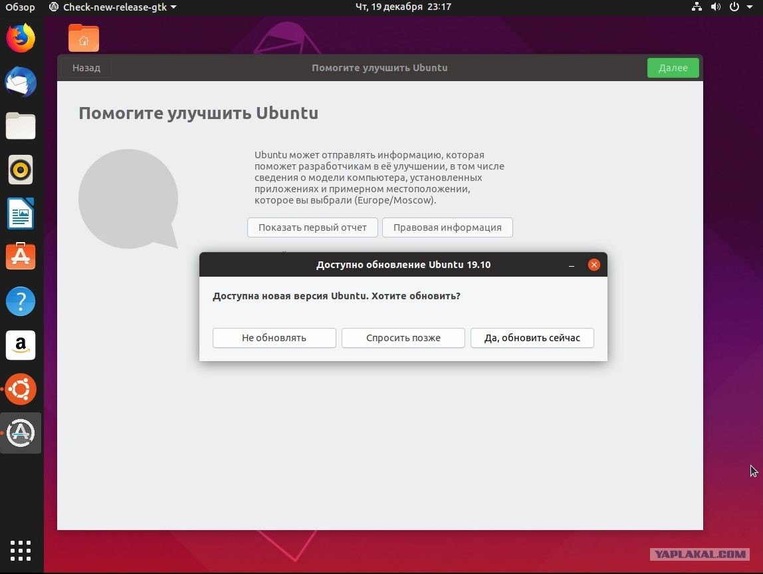The height and width of the screenshot is (574, 763).
Task: Open Ubuntu Software center icon
Action: tap(21, 256)
